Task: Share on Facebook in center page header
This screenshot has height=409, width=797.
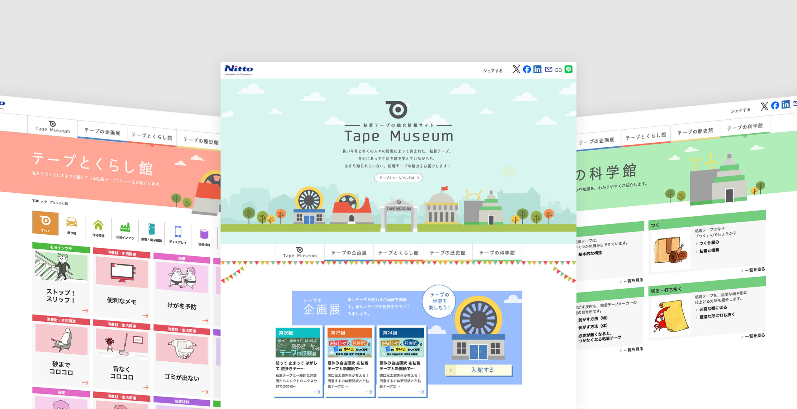Action: click(x=527, y=69)
